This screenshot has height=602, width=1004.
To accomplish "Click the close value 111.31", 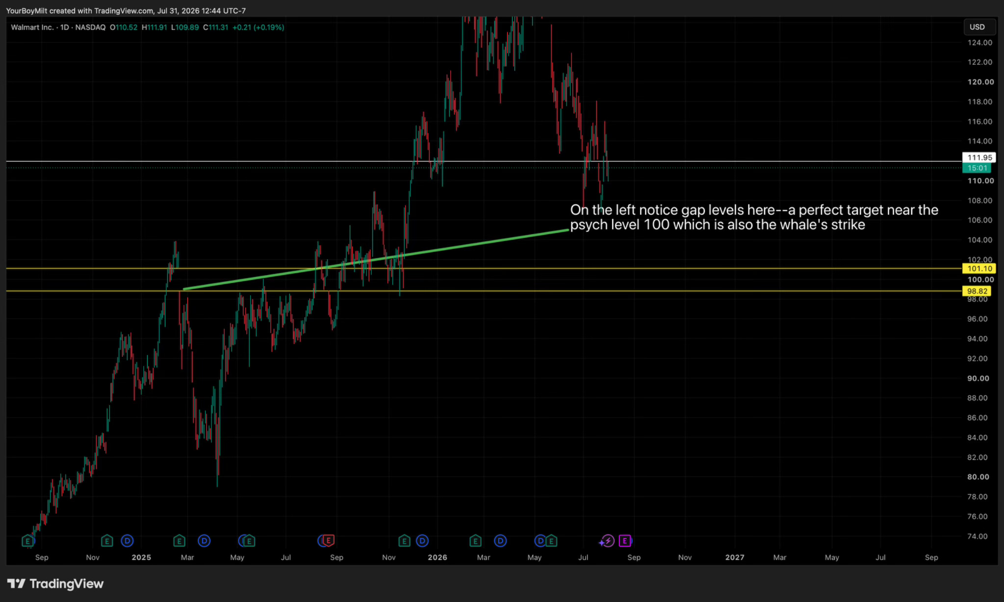I will pos(218,27).
